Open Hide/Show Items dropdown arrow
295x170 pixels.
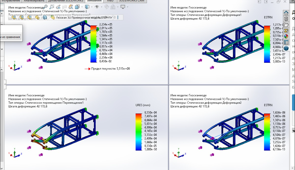pyautogui.click(x=101, y=7)
